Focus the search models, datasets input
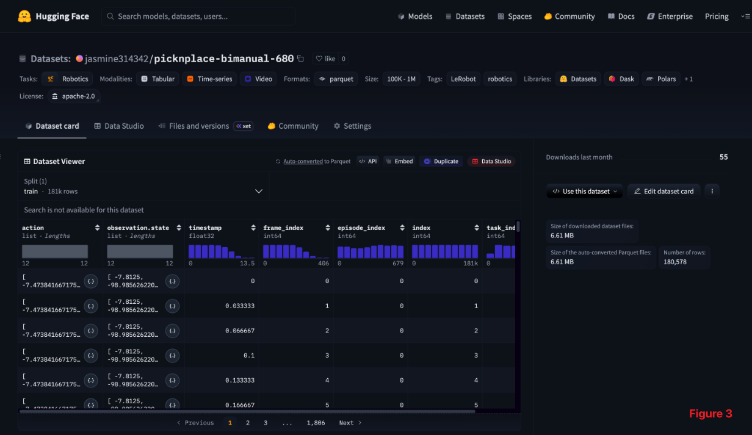The width and height of the screenshot is (752, 435). click(x=198, y=16)
